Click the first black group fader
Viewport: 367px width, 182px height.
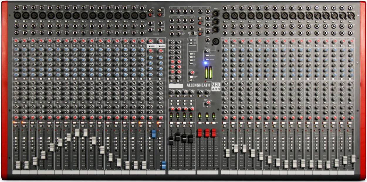click(x=171, y=141)
